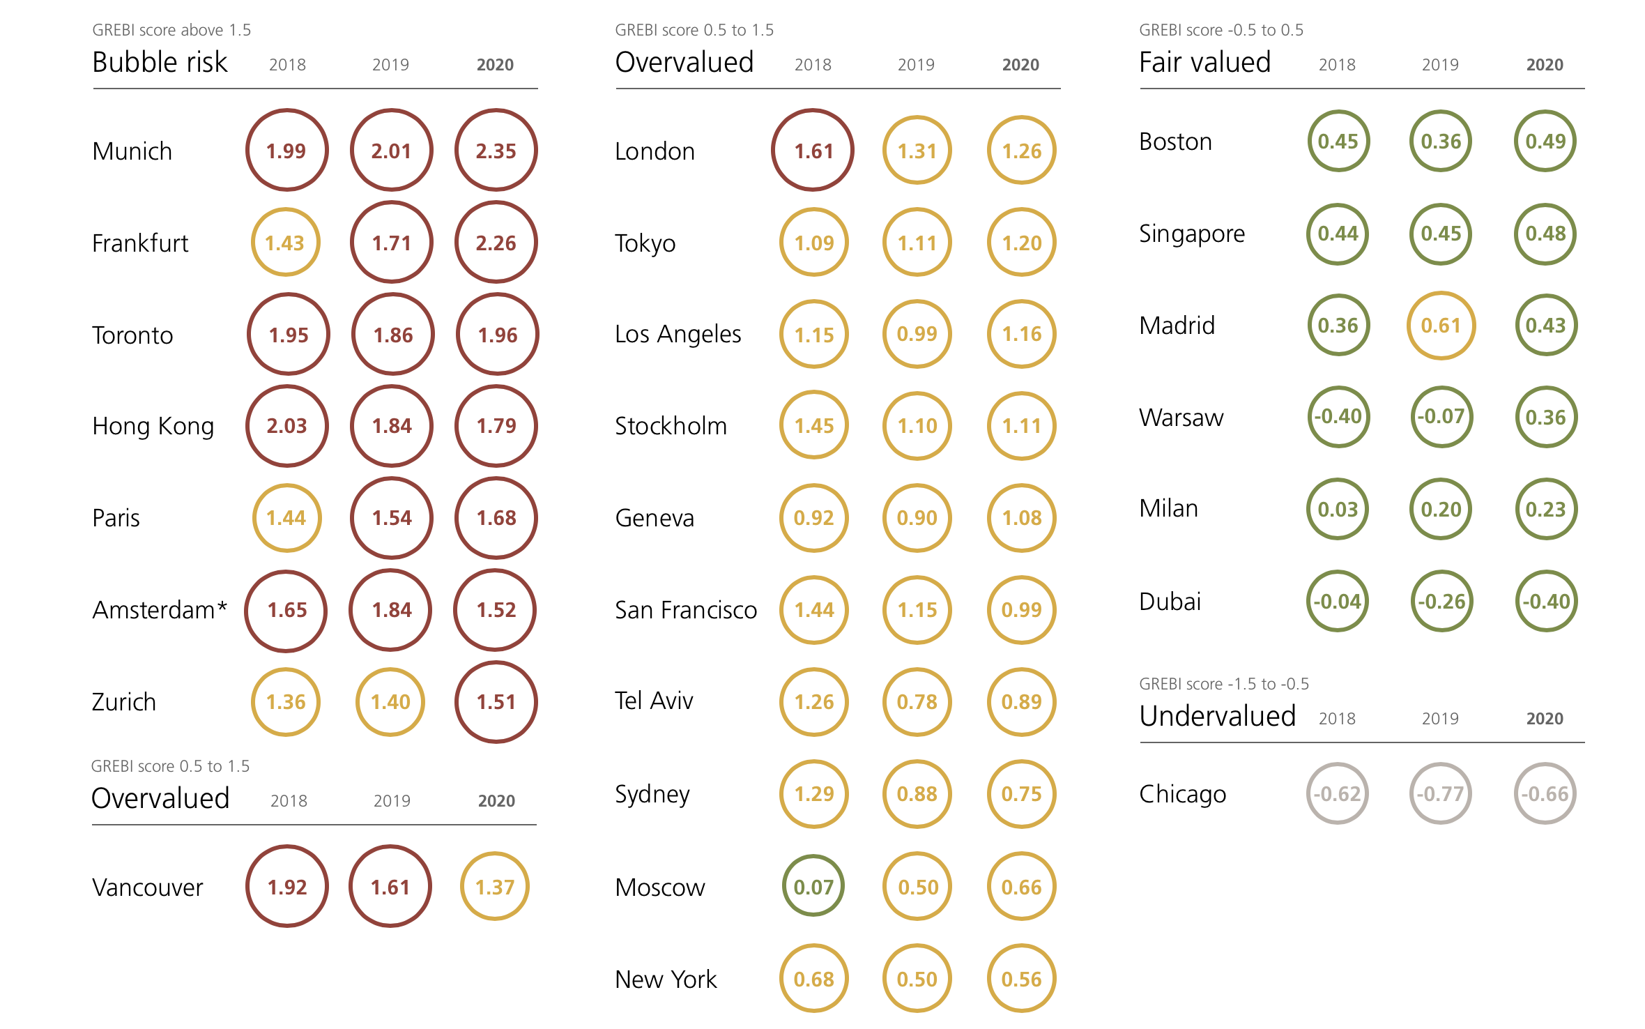This screenshot has height=1029, width=1645.
Task: Click London's 2018 red circle 1.61
Action: 813,150
